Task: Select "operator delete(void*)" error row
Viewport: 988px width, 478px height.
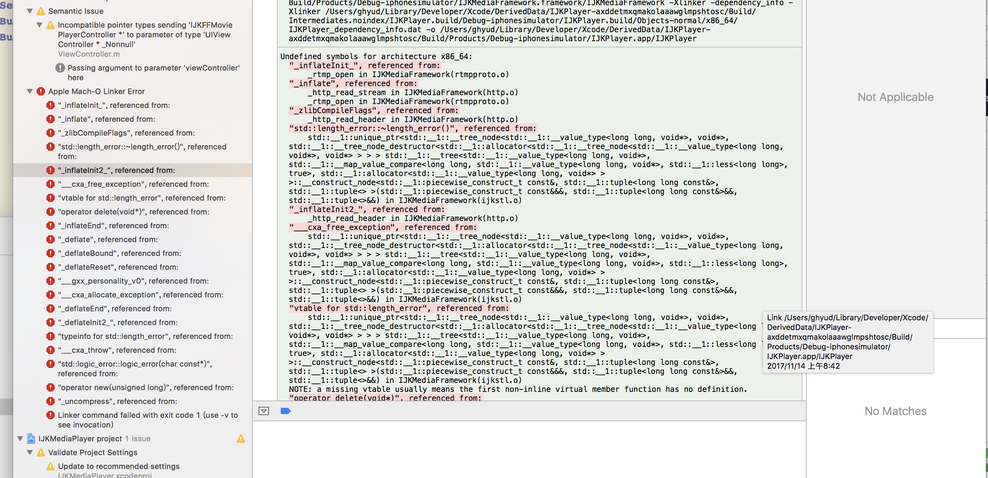Action: [x=133, y=212]
